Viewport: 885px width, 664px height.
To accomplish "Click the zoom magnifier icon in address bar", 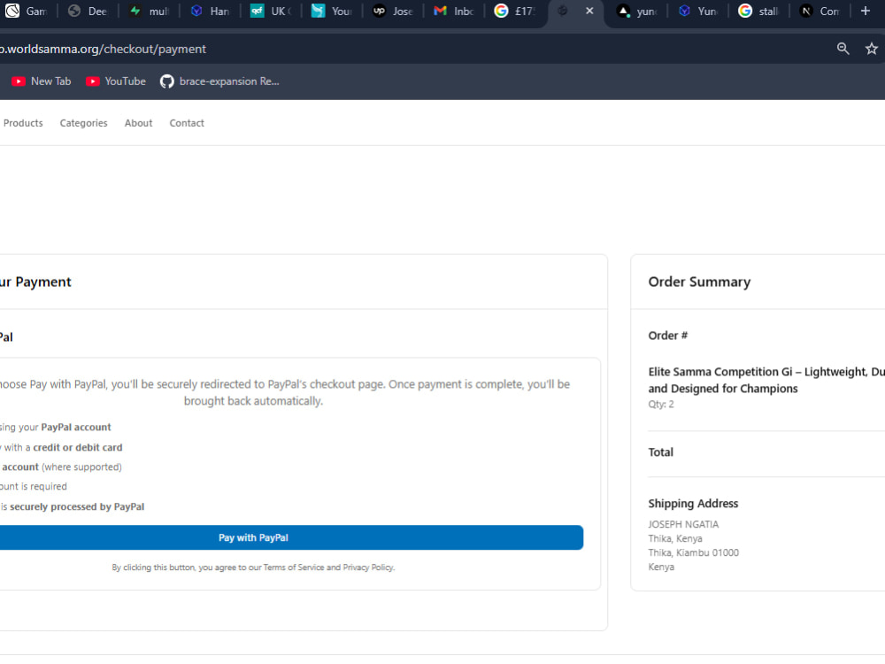I will pos(843,49).
